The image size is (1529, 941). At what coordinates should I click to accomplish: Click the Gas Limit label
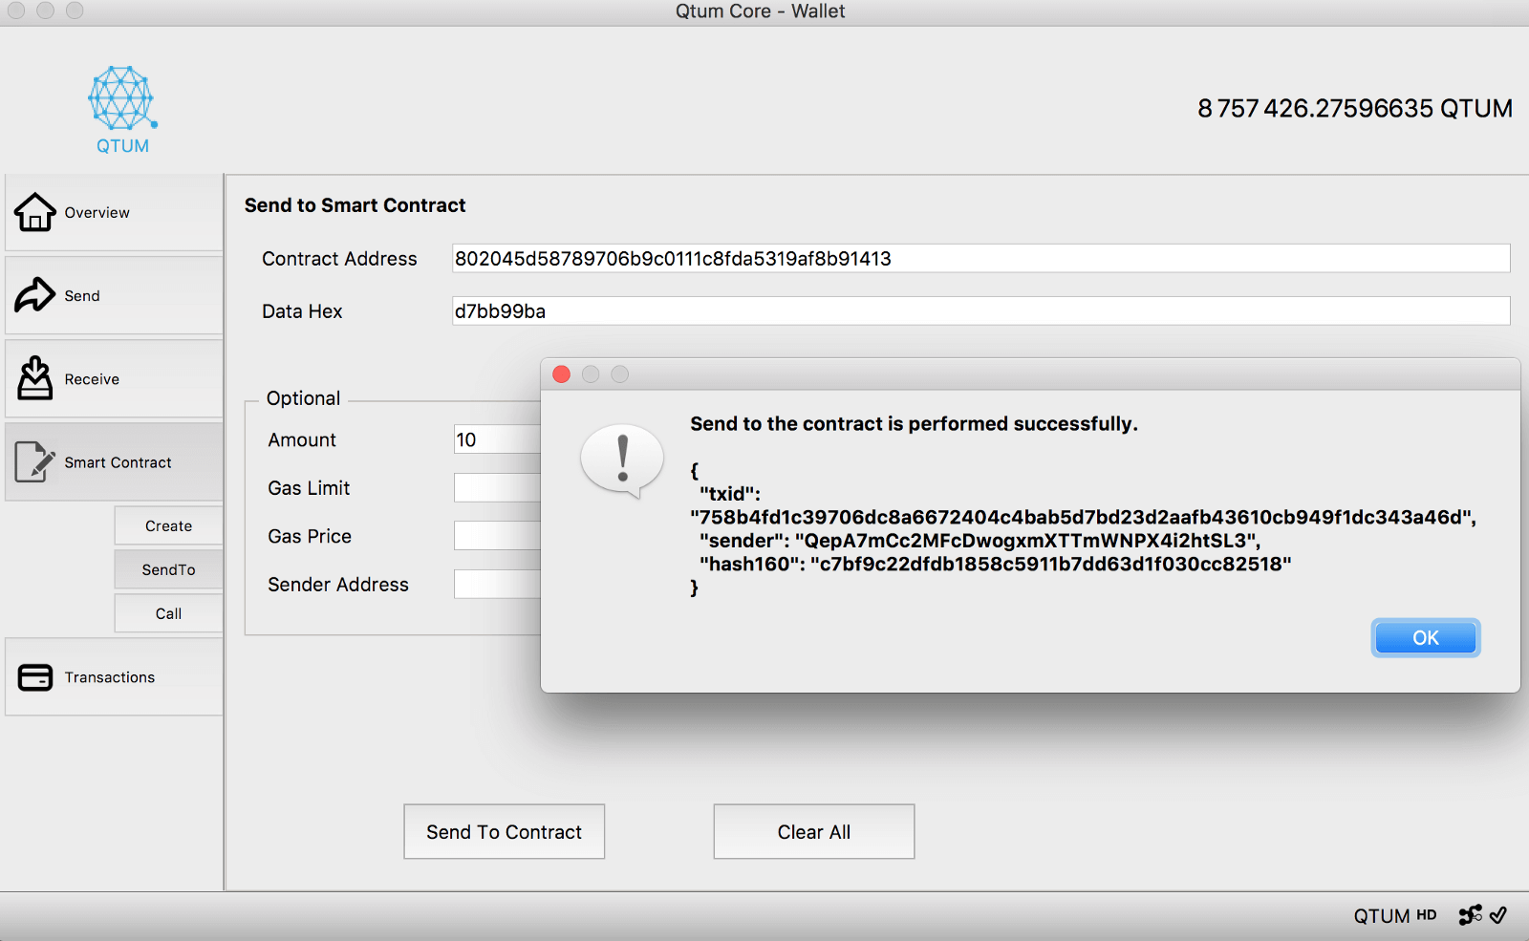click(309, 488)
